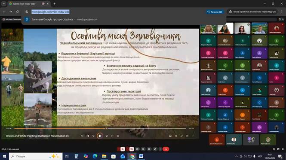Click the Режим ШІ button
This screenshot has height=160, width=286.
tap(215, 12)
